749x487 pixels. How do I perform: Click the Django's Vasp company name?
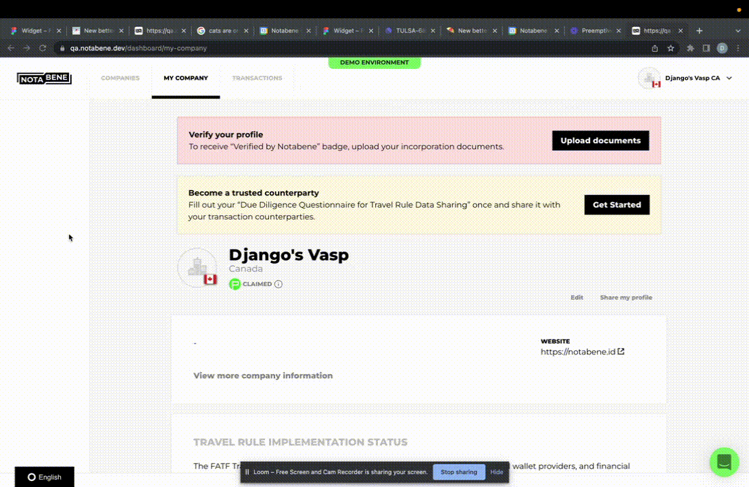click(289, 255)
